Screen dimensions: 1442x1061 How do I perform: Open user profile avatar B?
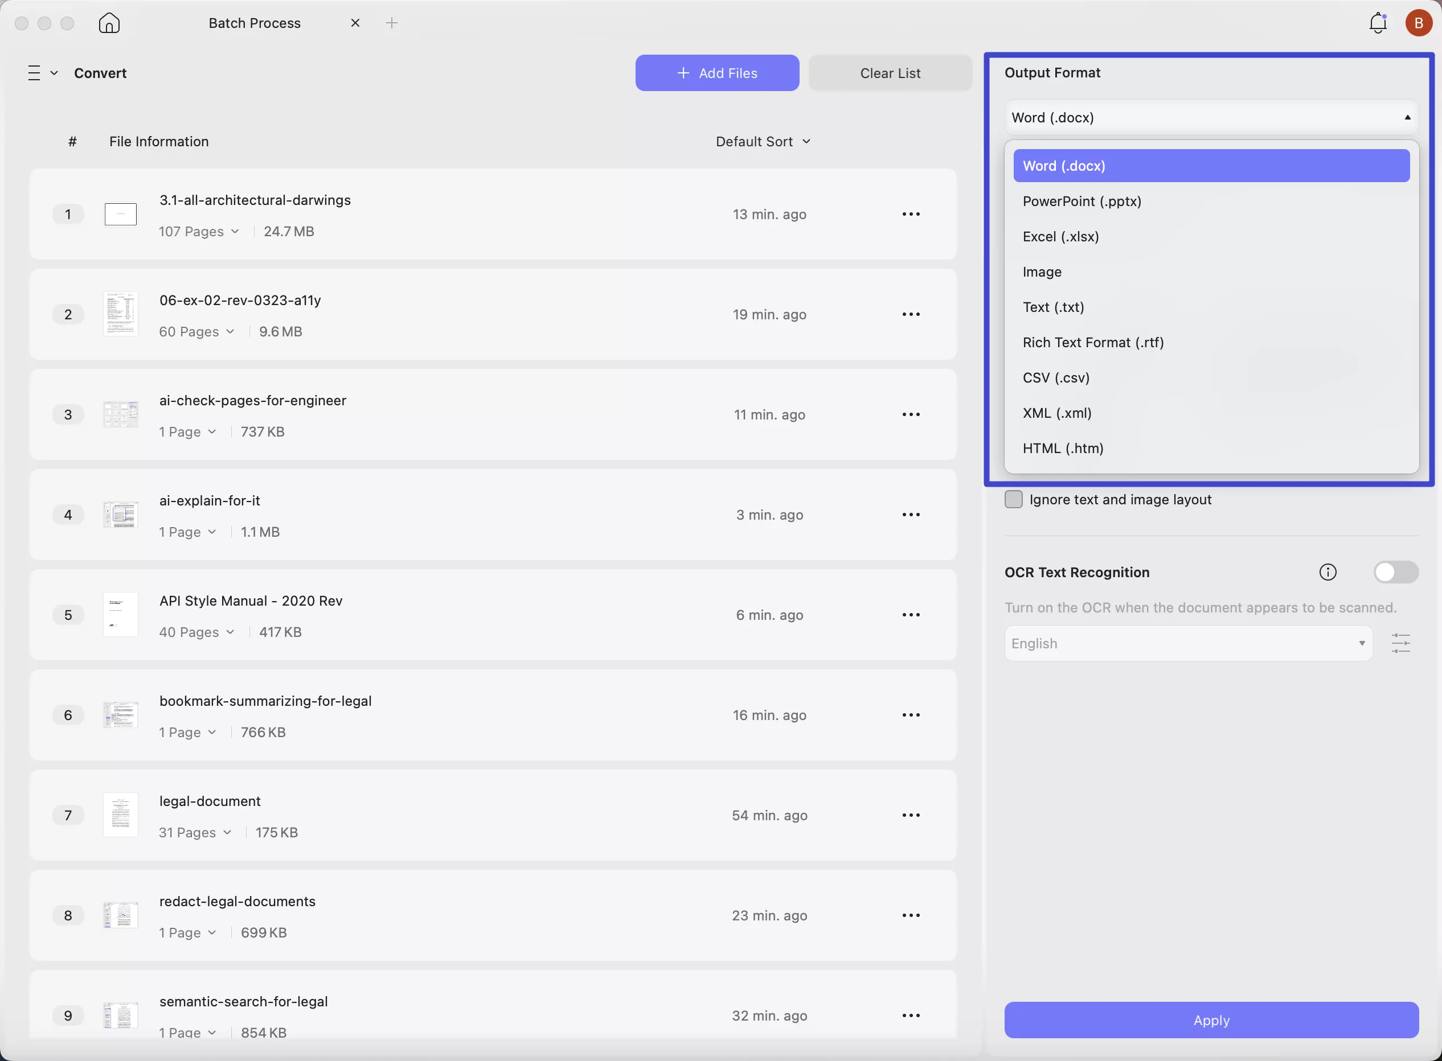[x=1418, y=23]
